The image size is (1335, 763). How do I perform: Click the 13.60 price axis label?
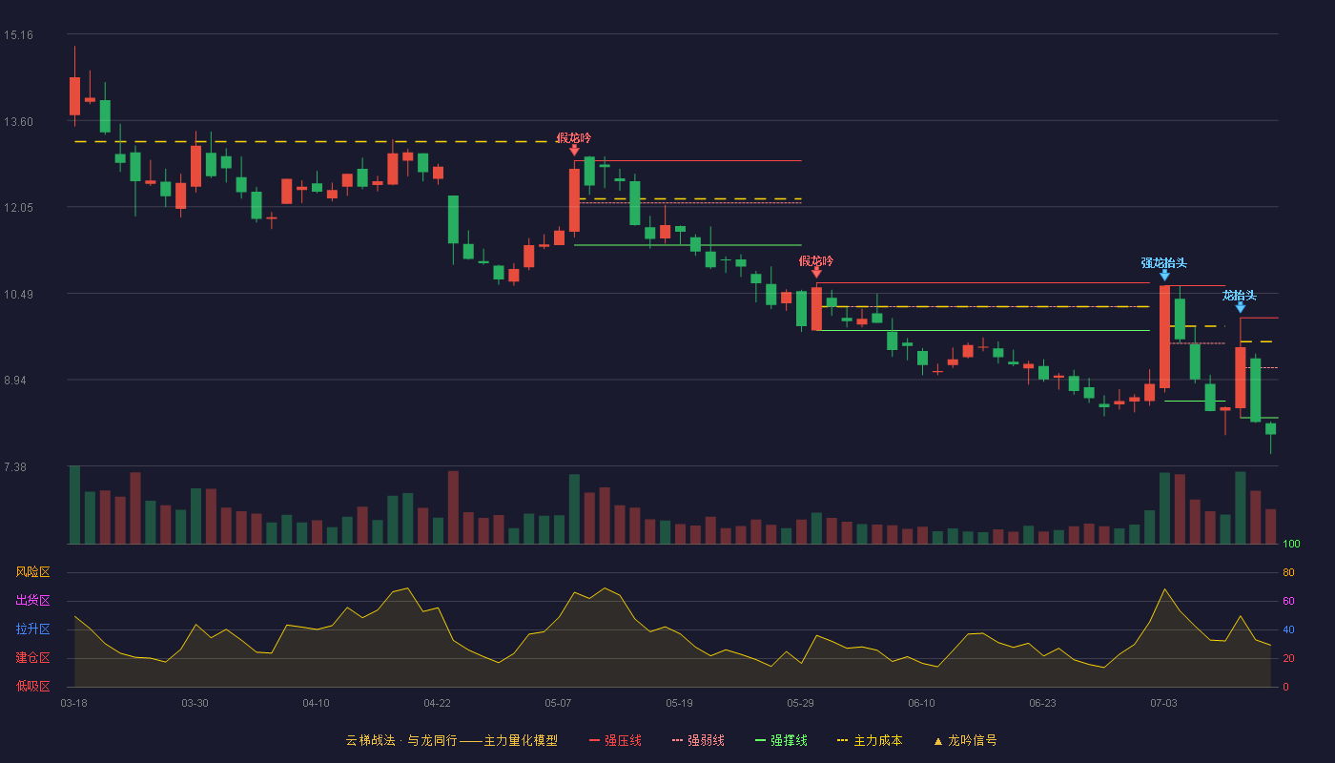click(x=18, y=122)
